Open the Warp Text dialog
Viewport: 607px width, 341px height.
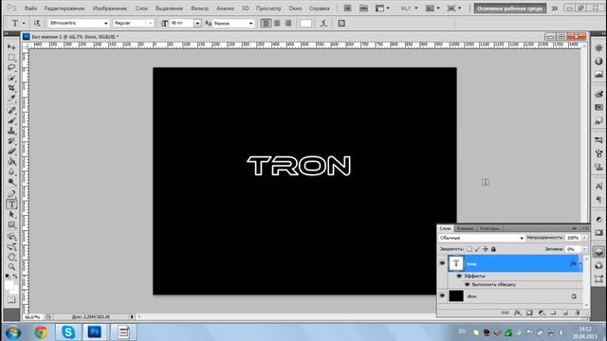pos(323,23)
